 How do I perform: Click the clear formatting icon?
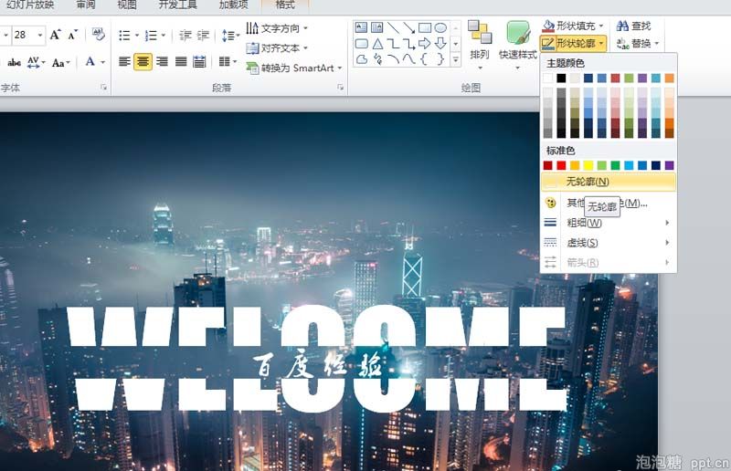(98, 34)
